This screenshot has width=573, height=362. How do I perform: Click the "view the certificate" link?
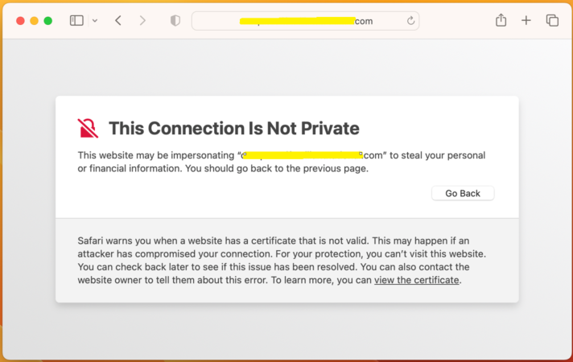[x=416, y=280]
